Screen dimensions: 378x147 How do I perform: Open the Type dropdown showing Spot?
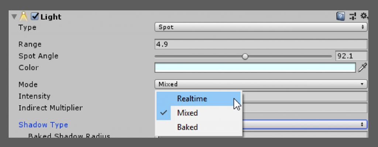click(x=261, y=27)
